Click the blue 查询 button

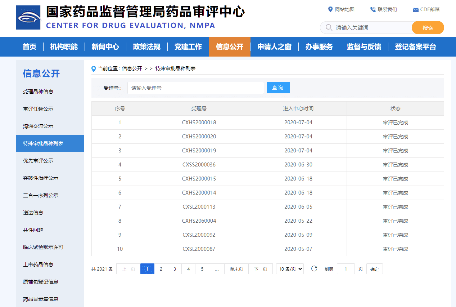pyautogui.click(x=278, y=88)
